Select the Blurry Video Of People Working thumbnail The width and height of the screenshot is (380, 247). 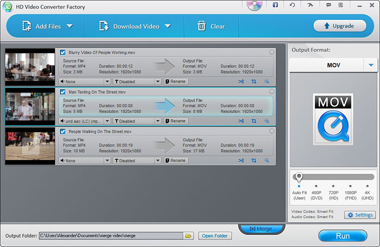pos(30,67)
